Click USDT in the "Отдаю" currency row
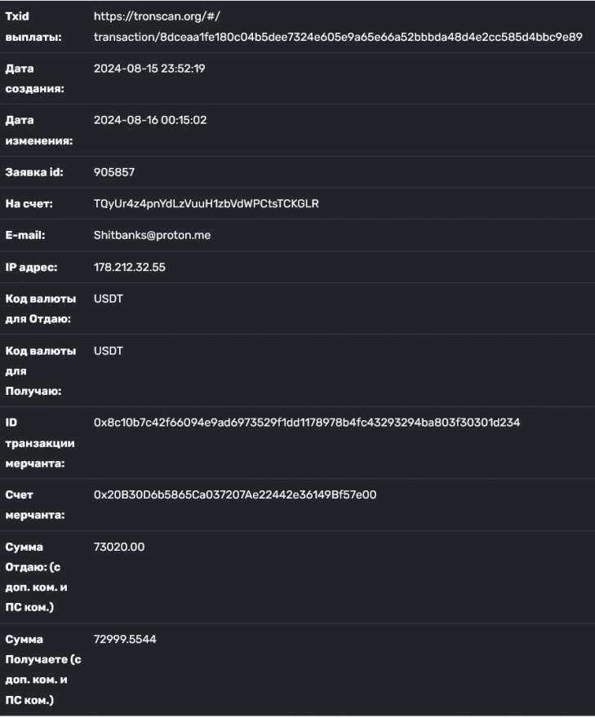595x718 pixels. pos(109,299)
